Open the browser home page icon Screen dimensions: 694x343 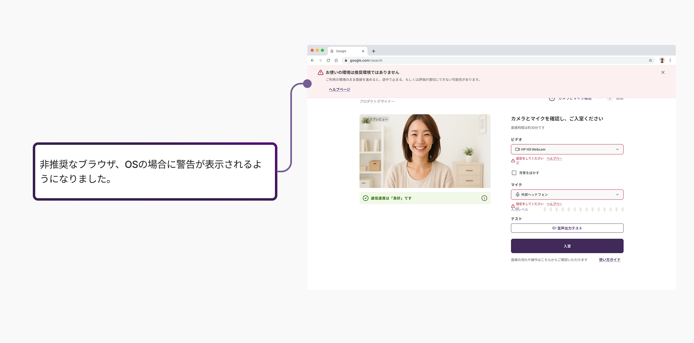pos(336,60)
